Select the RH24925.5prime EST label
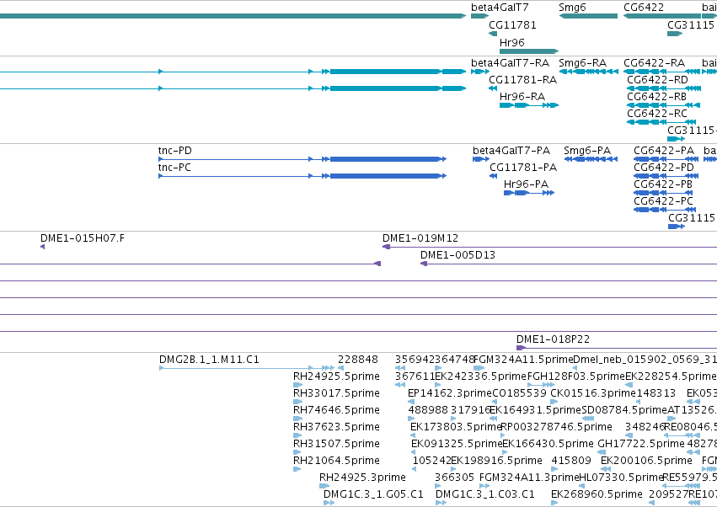Viewport: 717px width, 507px height. 336,376
